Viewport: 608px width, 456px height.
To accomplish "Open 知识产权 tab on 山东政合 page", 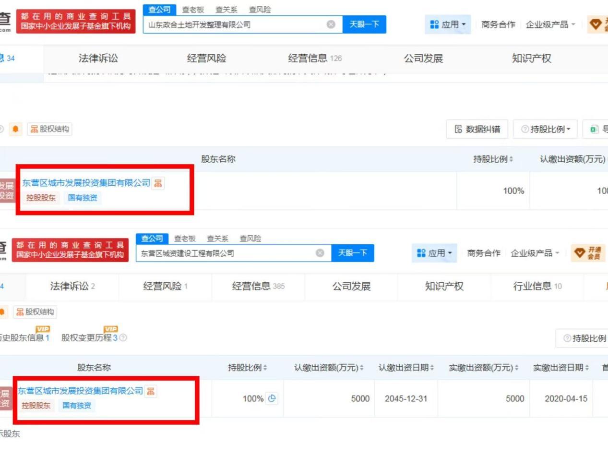I will coord(532,59).
